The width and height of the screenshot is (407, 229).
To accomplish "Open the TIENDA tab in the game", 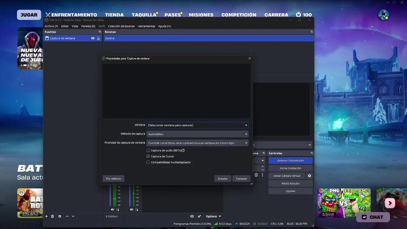I will click(x=114, y=15).
